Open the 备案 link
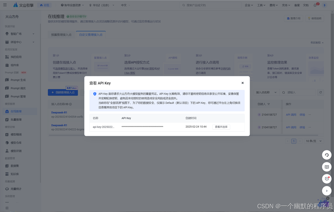Image resolution: width=334 pixels, height=212 pixels. 297,5
